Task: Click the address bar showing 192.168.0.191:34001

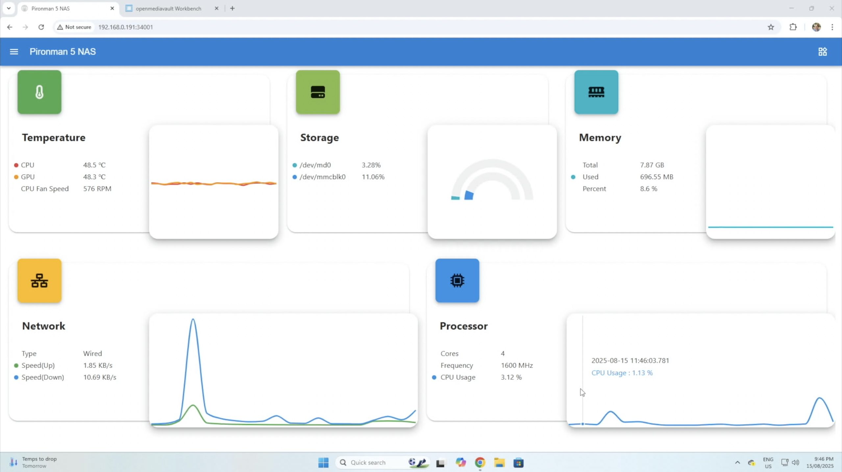Action: (126, 27)
